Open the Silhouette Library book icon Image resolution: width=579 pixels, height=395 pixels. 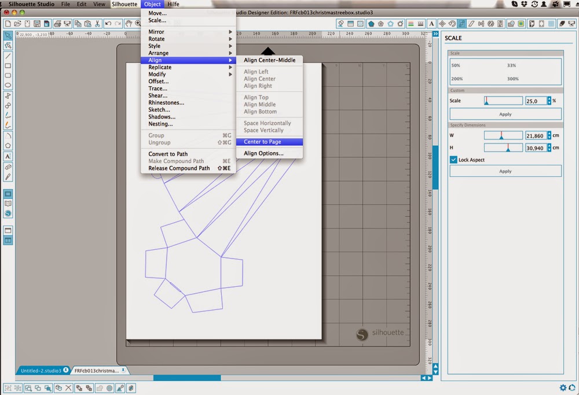(x=8, y=204)
